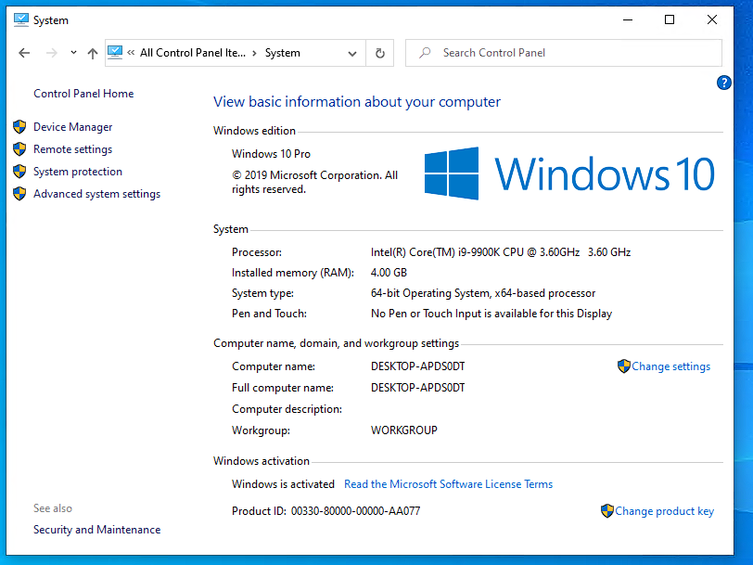
Task: Click the All Control Panel Items breadcrumb
Action: coord(193,53)
